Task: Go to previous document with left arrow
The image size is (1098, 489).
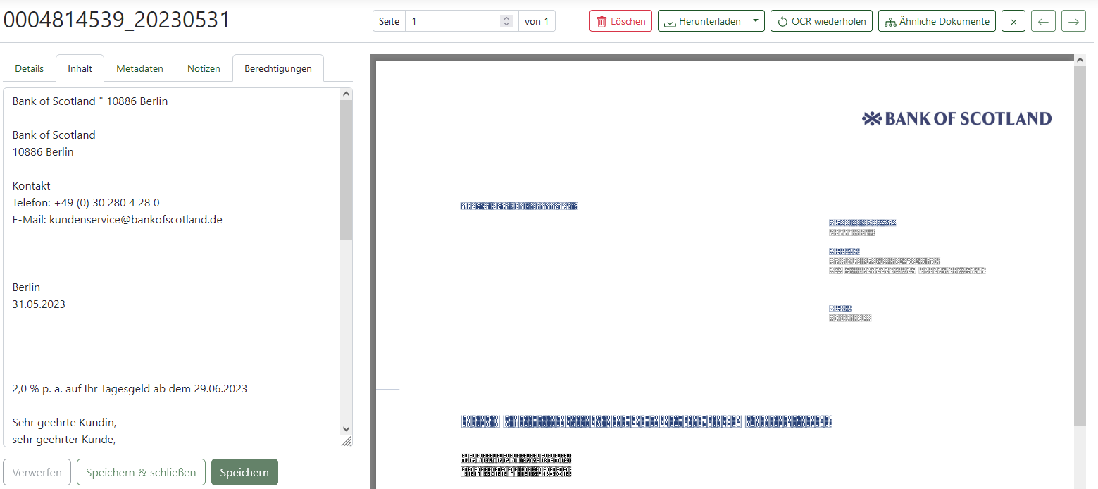Action: [x=1043, y=21]
